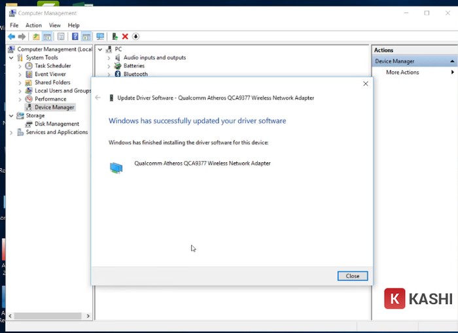Expand Audio inputs and outputs category
The width and height of the screenshot is (458, 333).
click(x=109, y=58)
